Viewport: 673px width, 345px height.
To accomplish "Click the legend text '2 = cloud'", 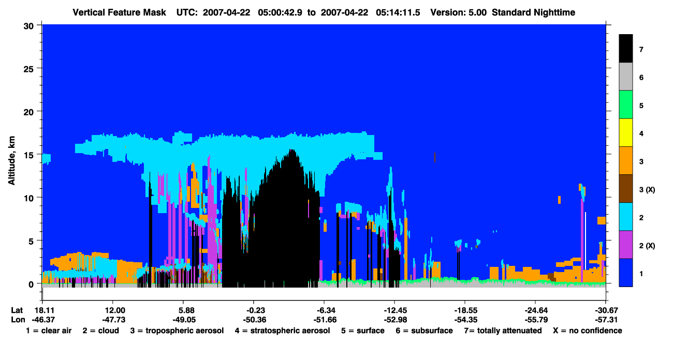I will tap(100, 331).
